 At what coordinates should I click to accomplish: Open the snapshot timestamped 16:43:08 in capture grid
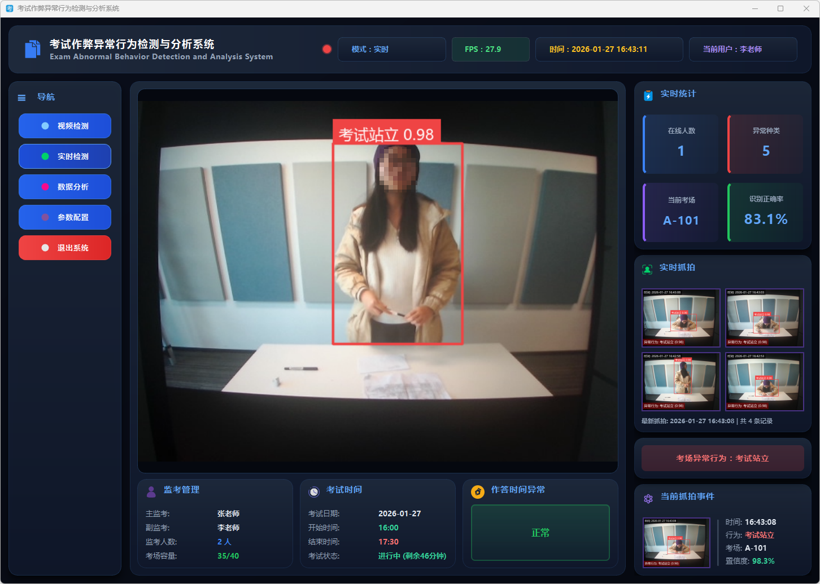click(681, 318)
